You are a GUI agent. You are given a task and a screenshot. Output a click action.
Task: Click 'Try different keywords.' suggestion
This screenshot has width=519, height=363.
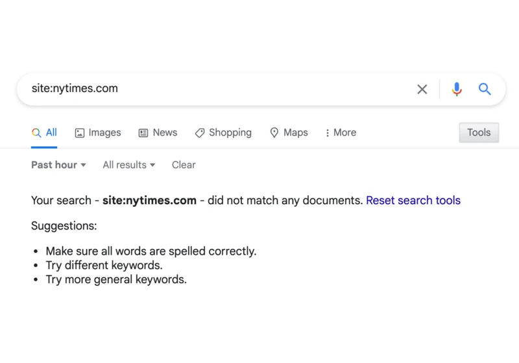[x=104, y=266]
